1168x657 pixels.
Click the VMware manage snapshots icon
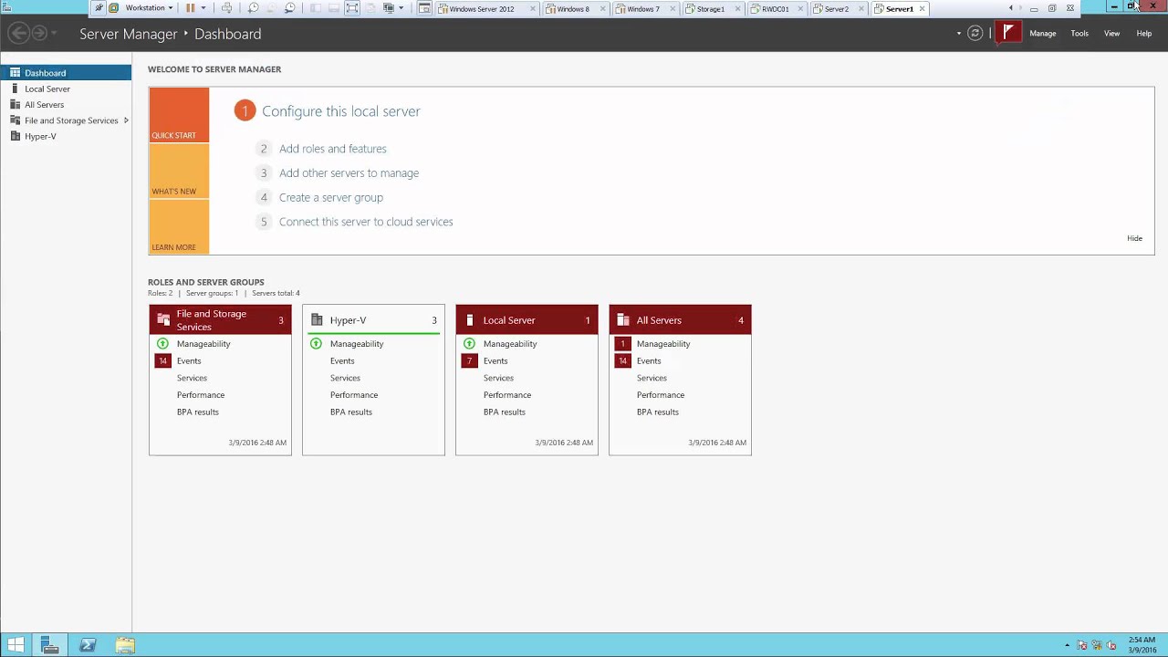pos(290,8)
